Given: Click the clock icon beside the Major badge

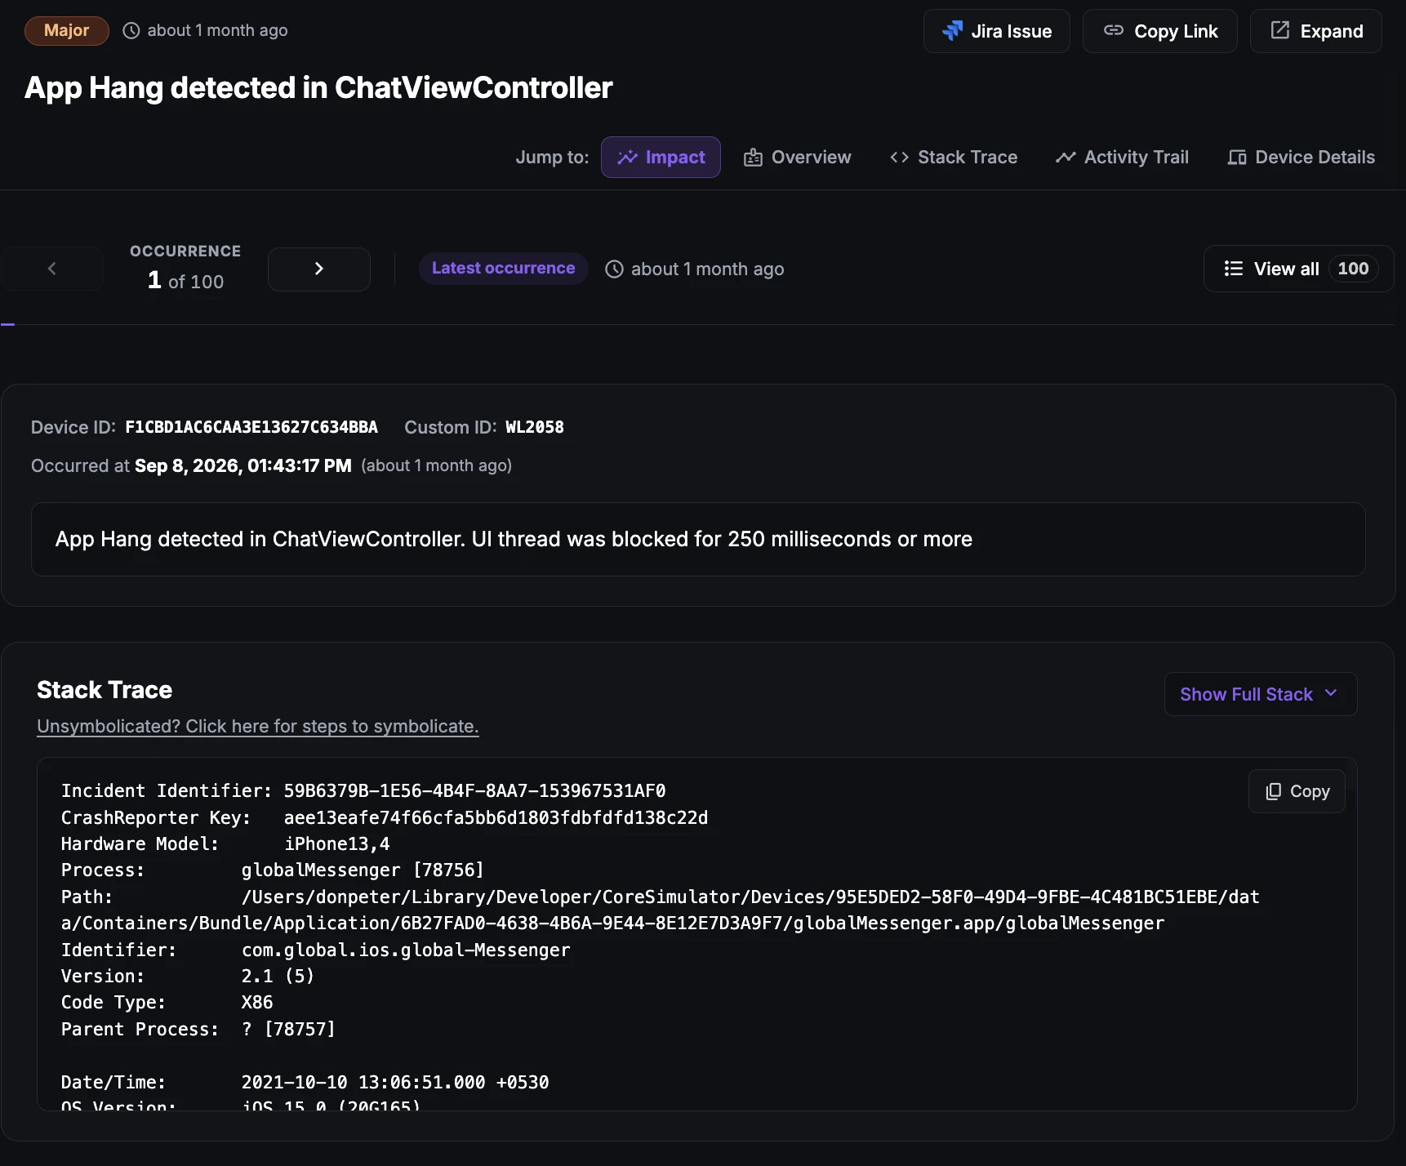Looking at the screenshot, I should pyautogui.click(x=131, y=30).
